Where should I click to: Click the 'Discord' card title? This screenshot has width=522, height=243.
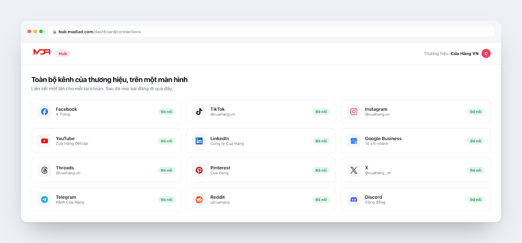pos(373,197)
